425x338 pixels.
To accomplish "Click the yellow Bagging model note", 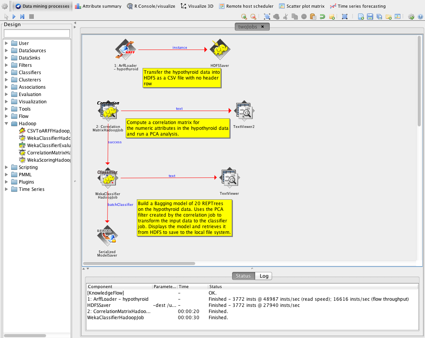I will (x=184, y=218).
